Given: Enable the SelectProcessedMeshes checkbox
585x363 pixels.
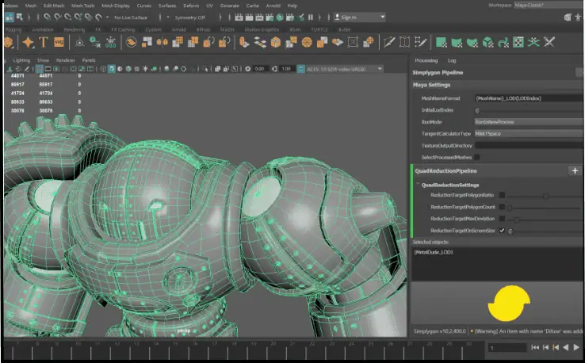Looking at the screenshot, I should click(x=477, y=157).
